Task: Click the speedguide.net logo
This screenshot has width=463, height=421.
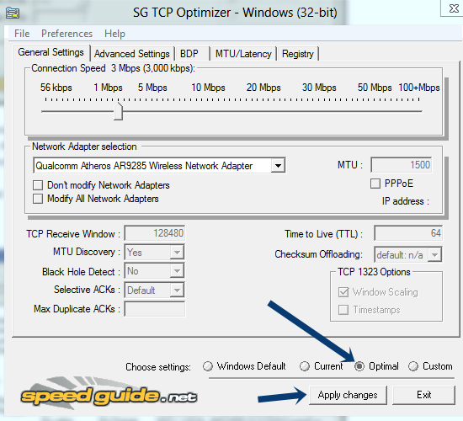Action: click(x=109, y=394)
